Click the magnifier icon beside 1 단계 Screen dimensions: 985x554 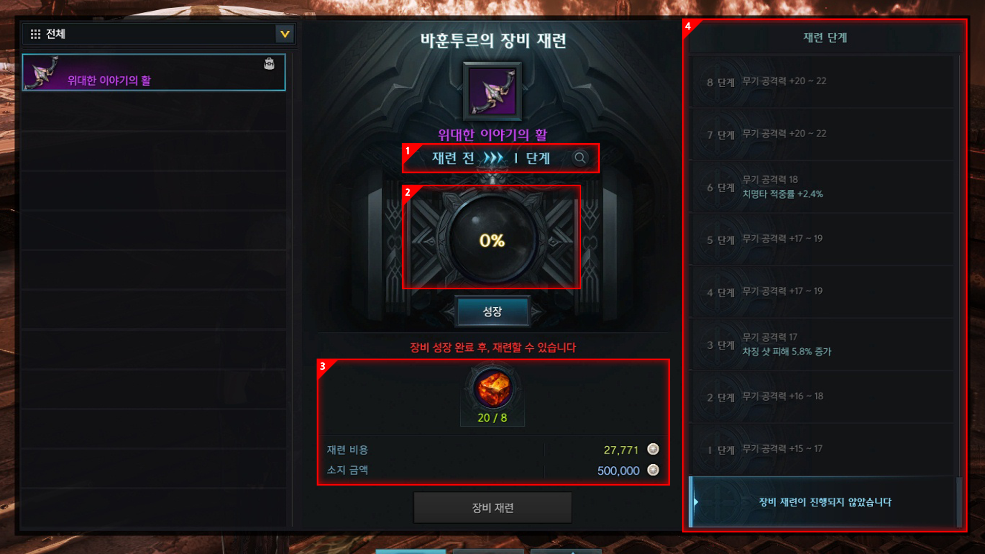click(580, 158)
